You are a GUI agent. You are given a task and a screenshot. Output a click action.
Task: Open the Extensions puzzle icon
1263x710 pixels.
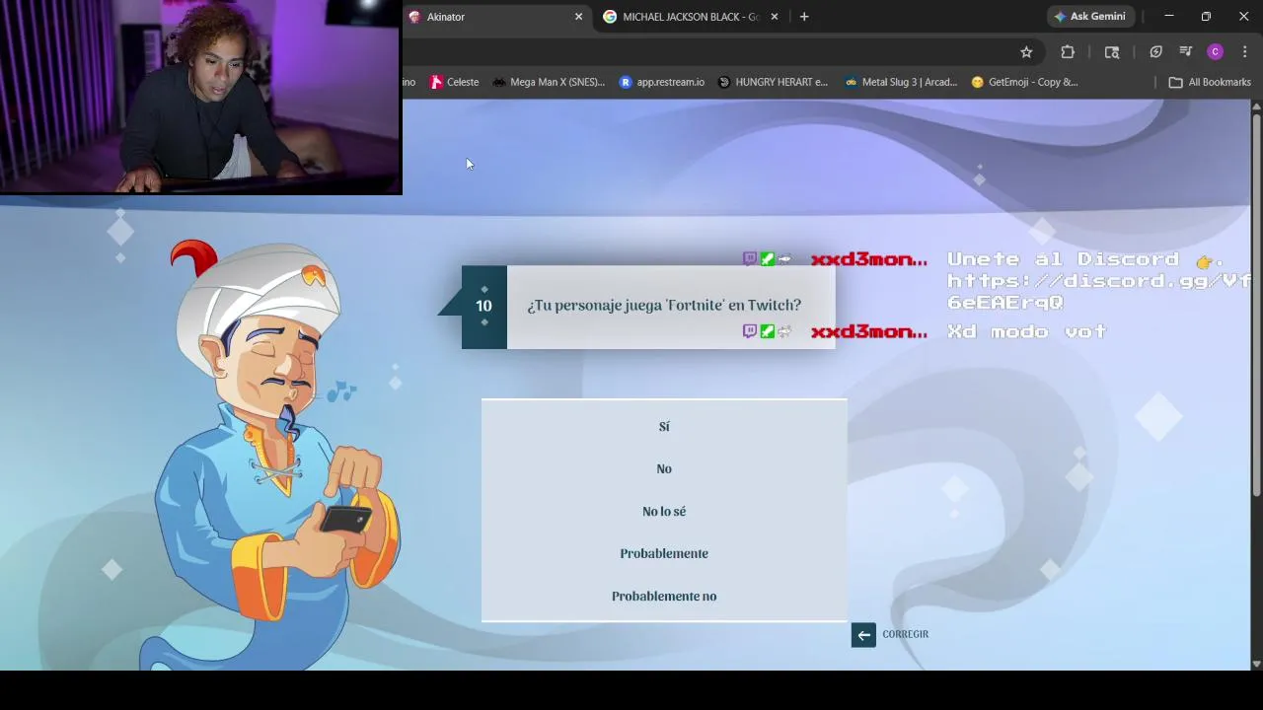pyautogui.click(x=1068, y=52)
